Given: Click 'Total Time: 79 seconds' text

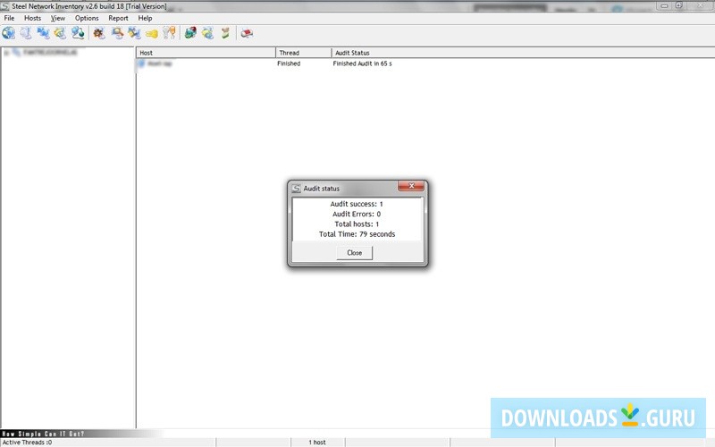Looking at the screenshot, I should click(x=357, y=234).
